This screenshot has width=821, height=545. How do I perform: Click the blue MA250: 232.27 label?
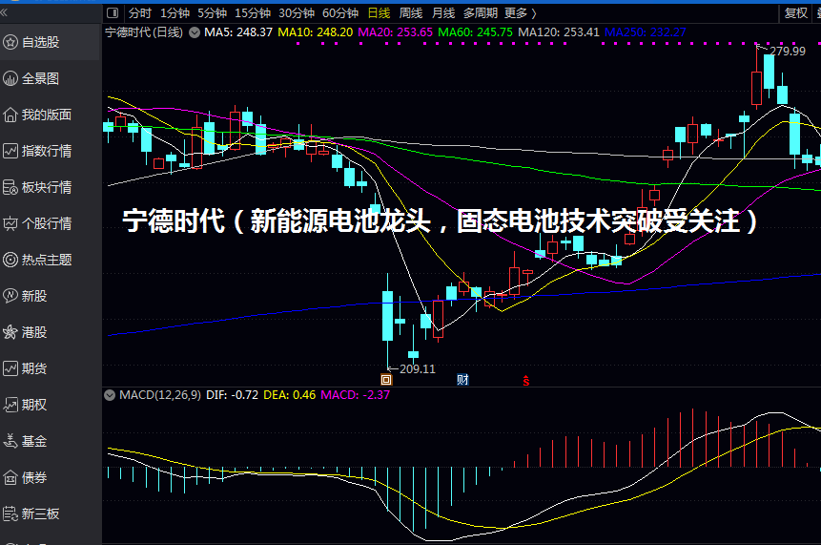tap(645, 32)
